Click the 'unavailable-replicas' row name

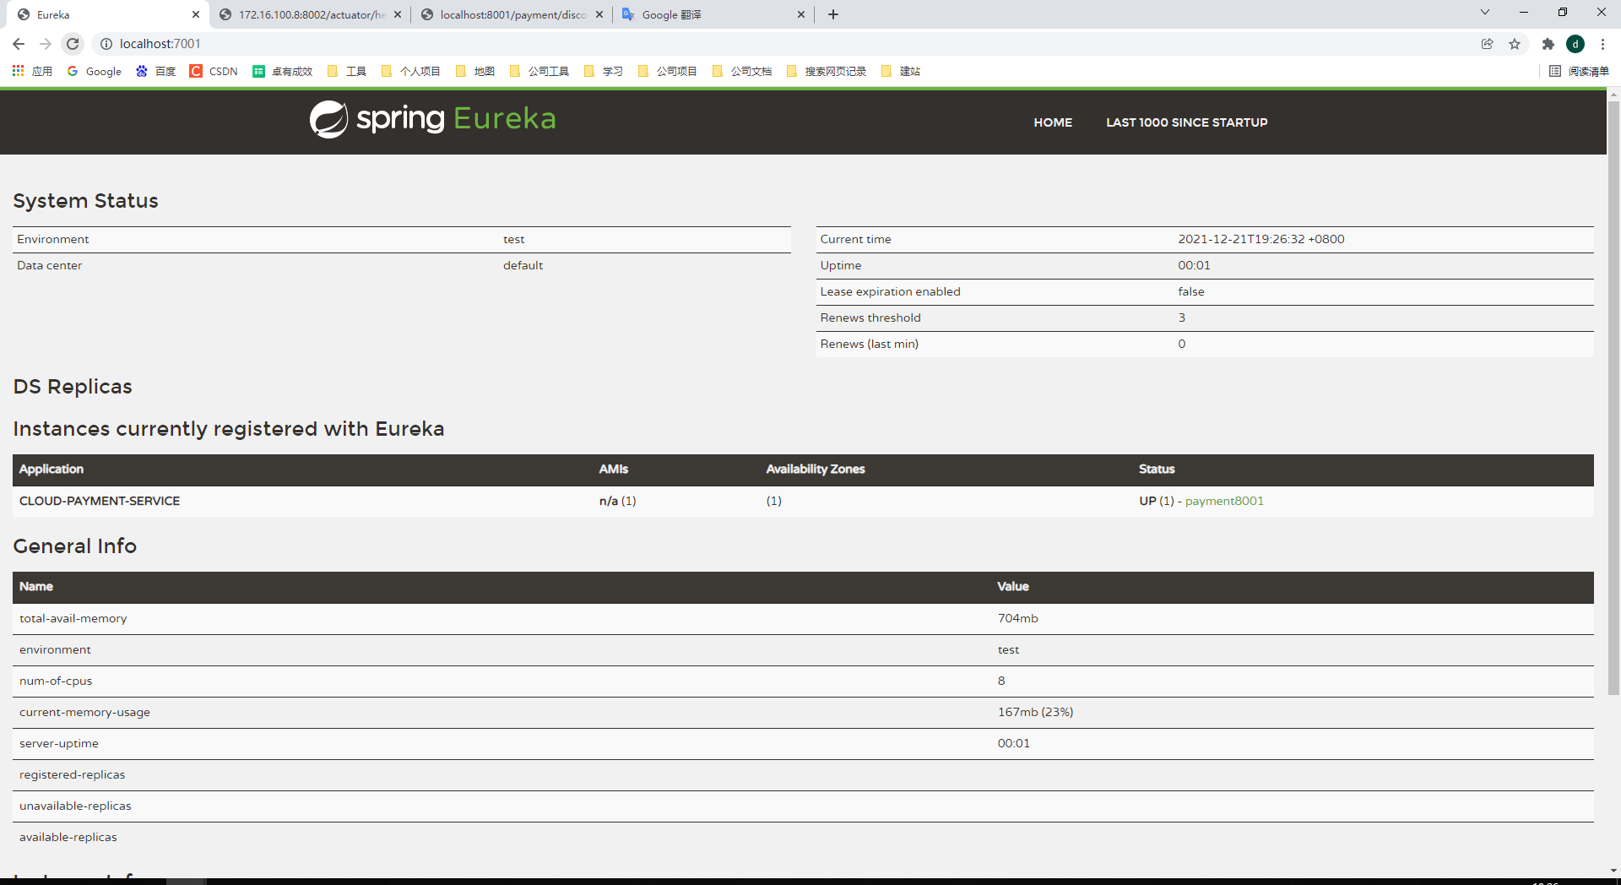75,806
